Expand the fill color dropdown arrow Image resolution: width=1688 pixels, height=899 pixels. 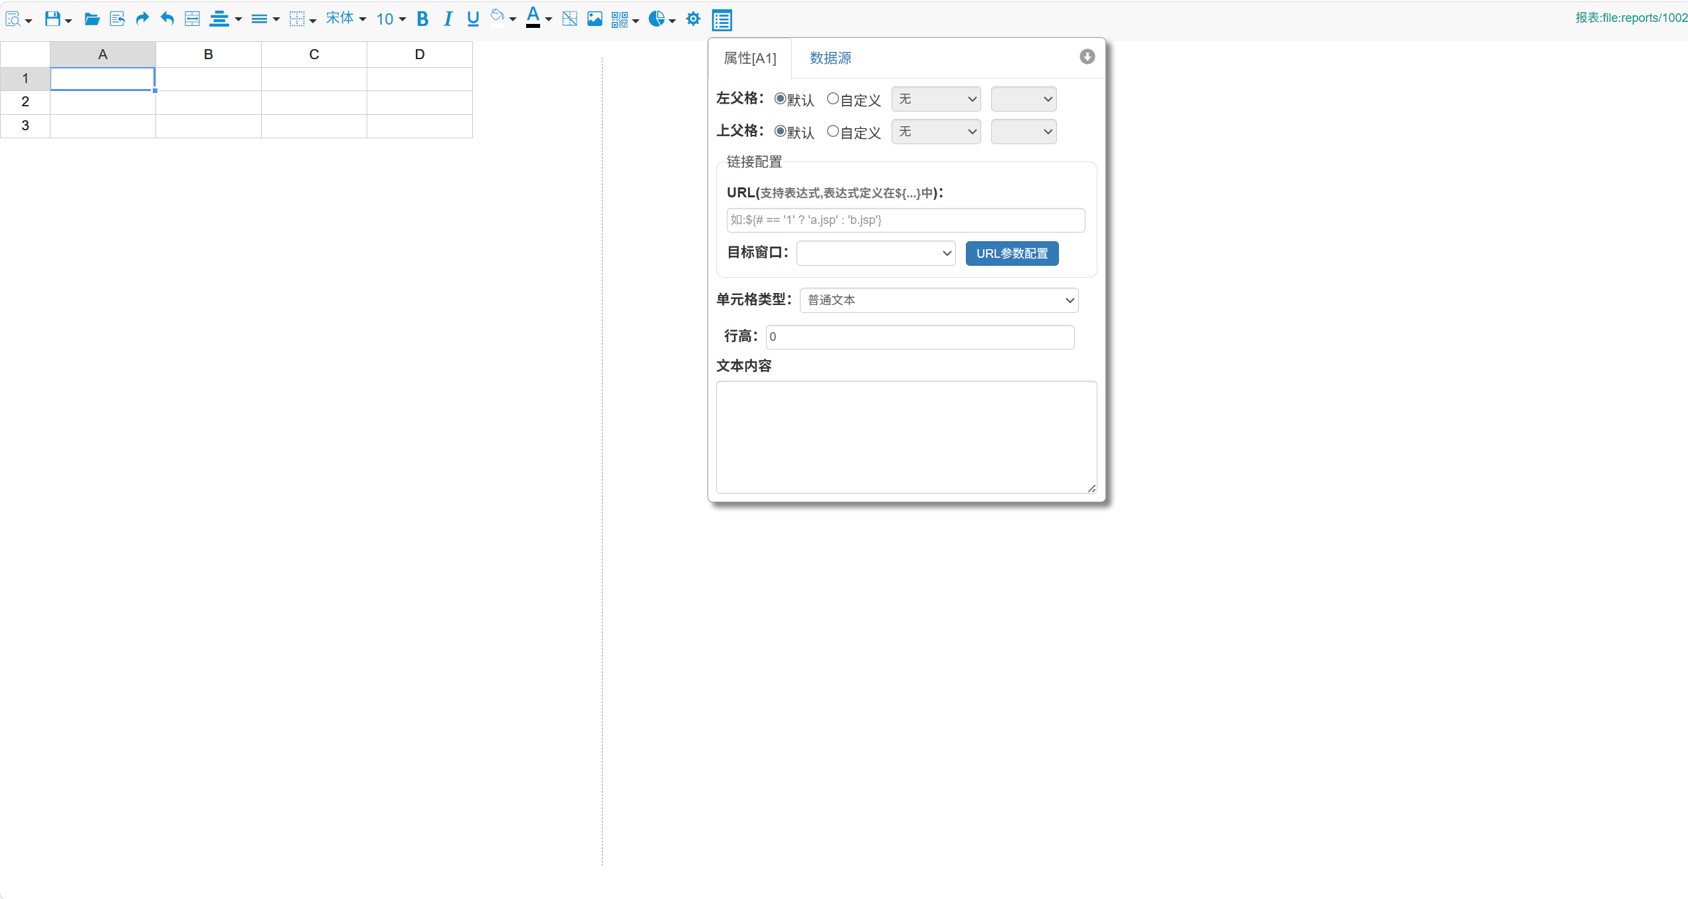(513, 19)
